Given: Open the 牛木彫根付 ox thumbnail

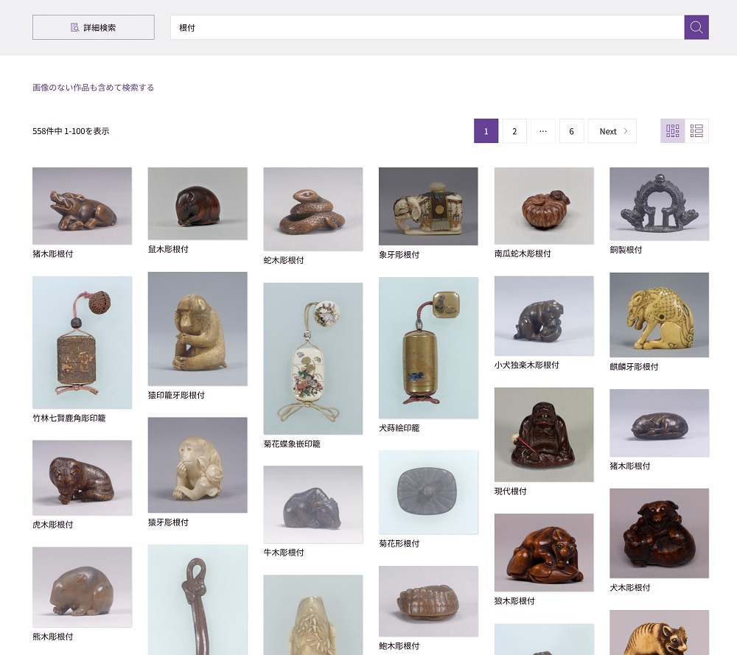Looking at the screenshot, I should [x=313, y=505].
